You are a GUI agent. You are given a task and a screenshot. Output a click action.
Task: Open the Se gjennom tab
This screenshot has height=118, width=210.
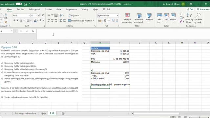(71, 9)
